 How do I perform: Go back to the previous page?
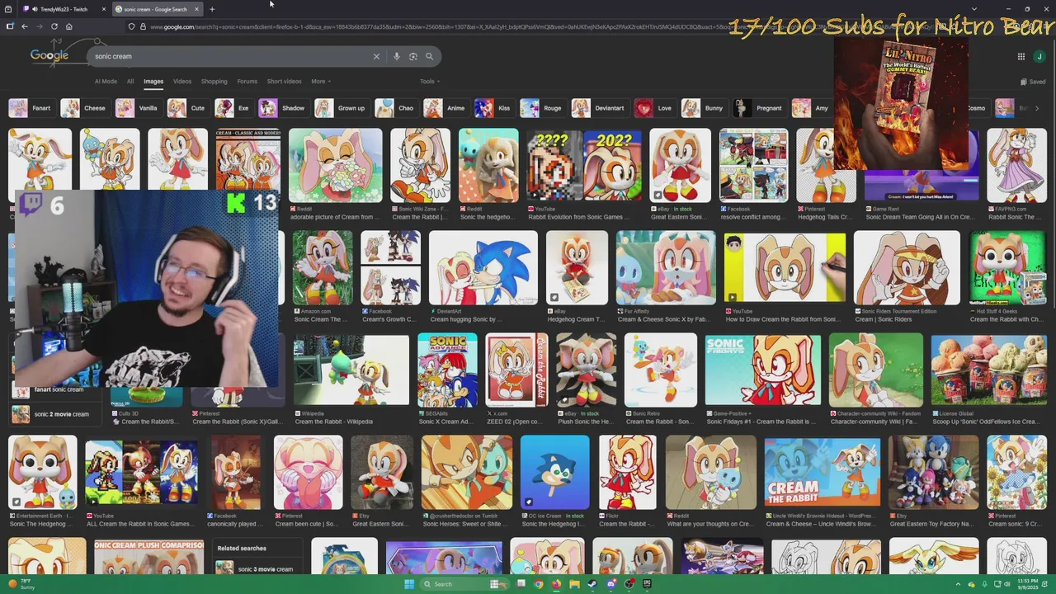coord(25,26)
